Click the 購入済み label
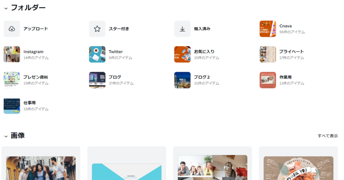344x180 pixels. coord(202,29)
